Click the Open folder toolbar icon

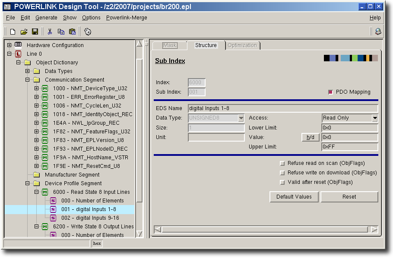[24, 32]
